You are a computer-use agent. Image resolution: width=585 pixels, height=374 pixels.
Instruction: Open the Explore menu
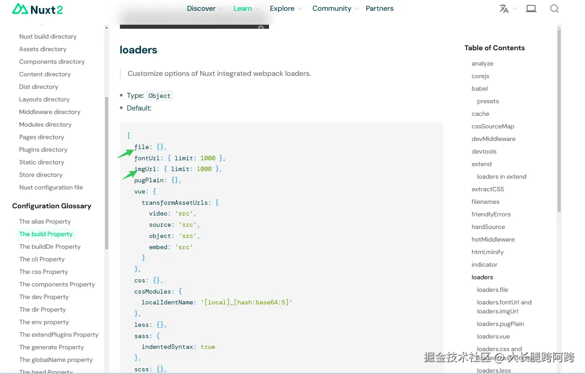[x=282, y=9]
